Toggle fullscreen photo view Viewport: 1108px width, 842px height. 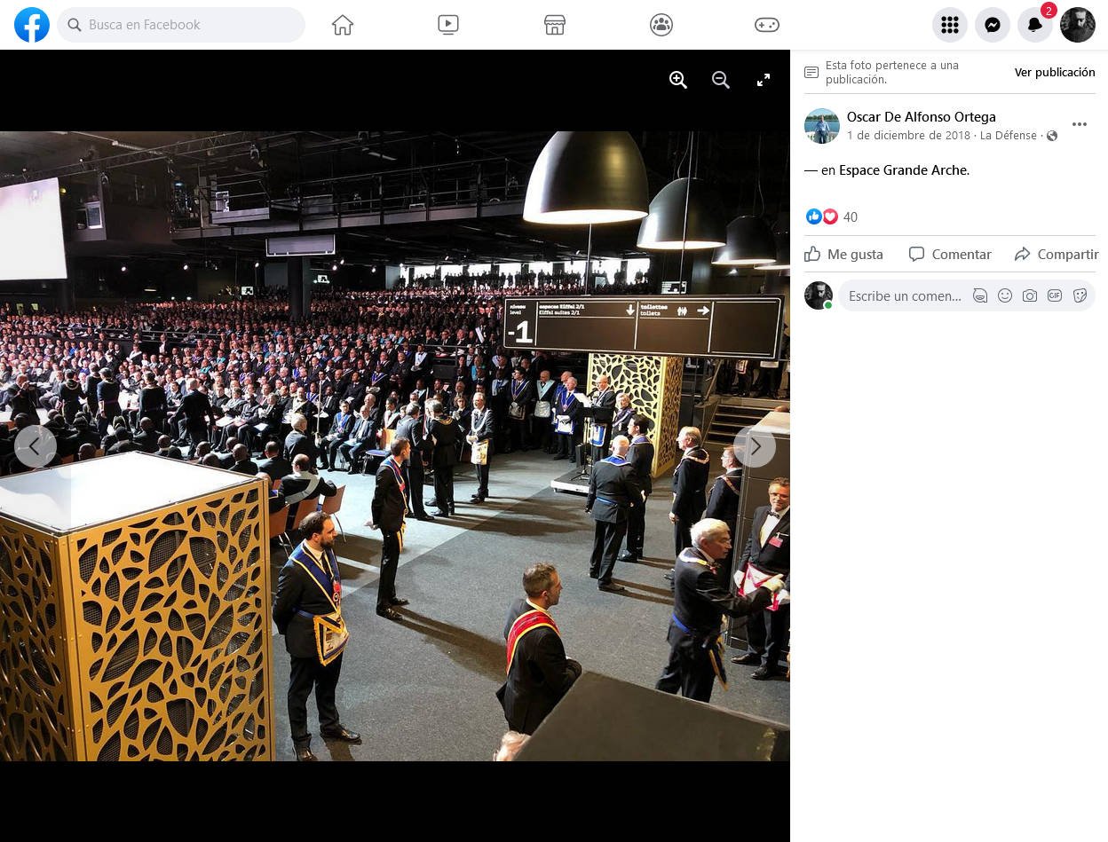(x=764, y=80)
